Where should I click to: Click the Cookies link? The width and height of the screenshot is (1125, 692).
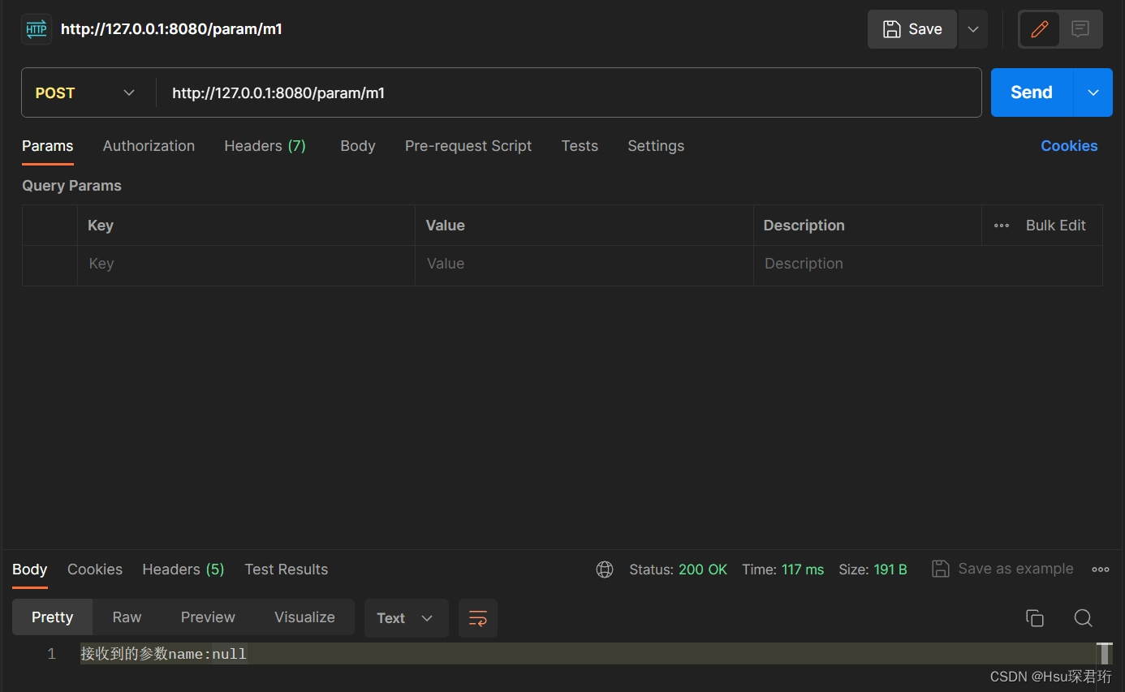coord(1069,146)
